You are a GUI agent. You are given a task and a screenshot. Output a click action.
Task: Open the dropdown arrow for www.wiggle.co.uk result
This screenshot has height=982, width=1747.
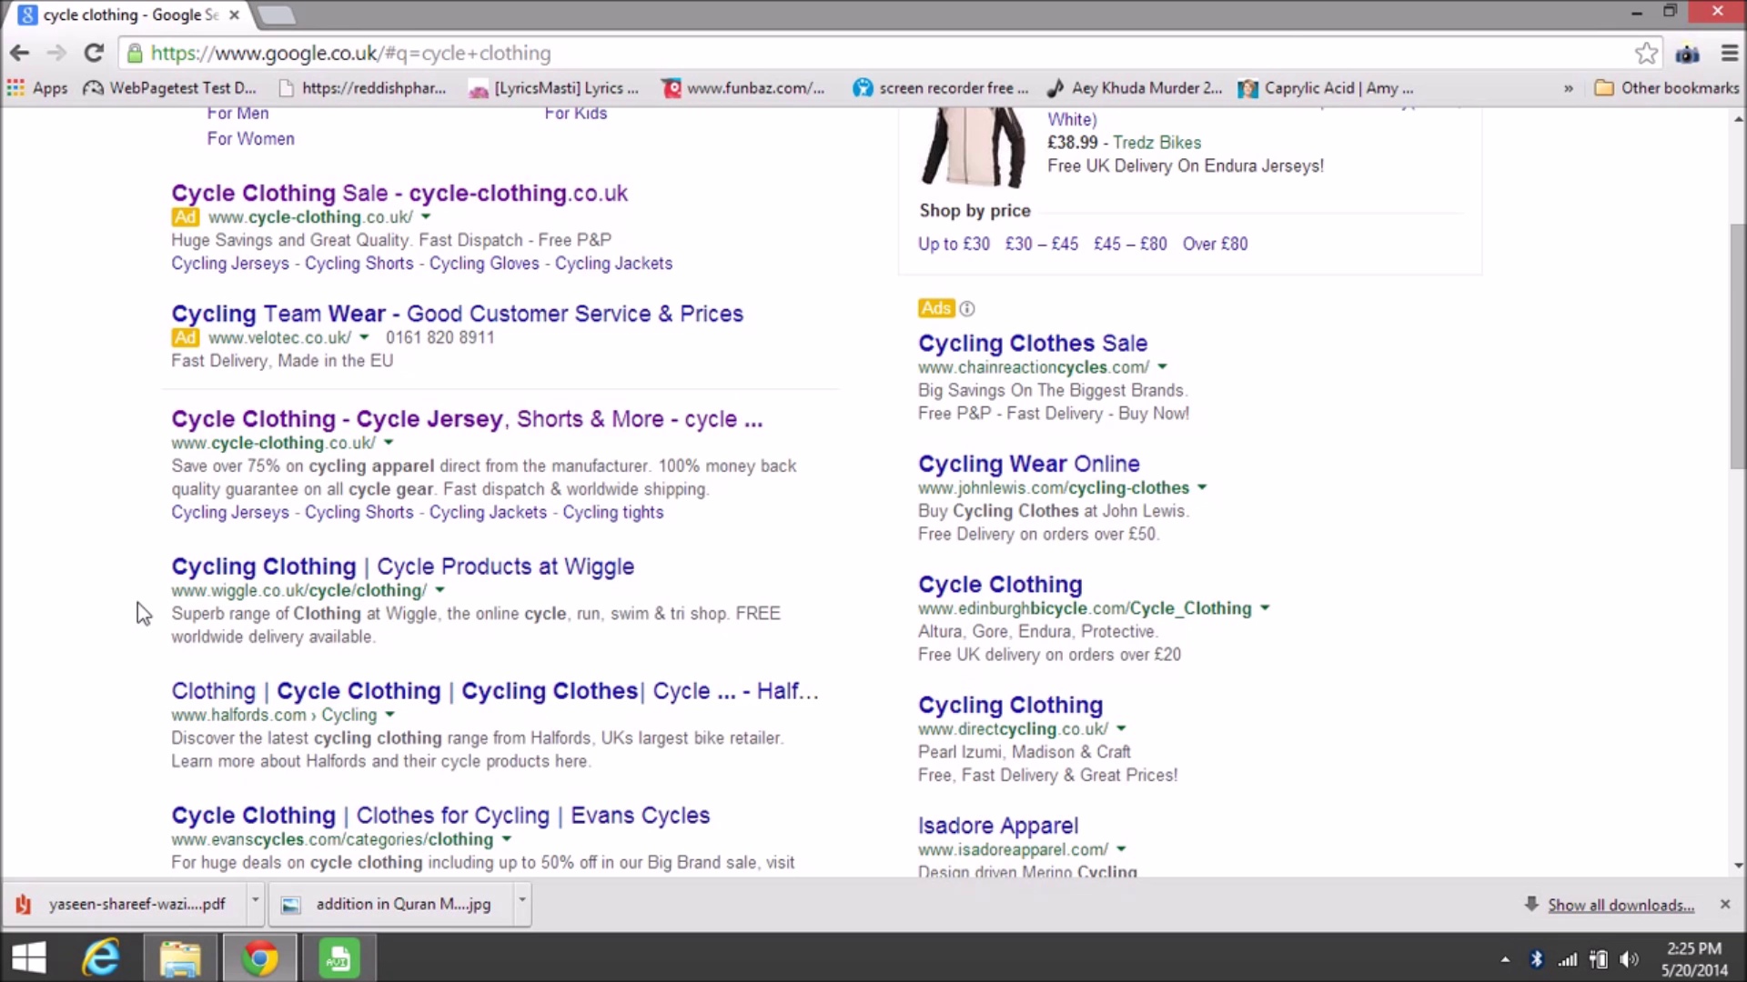(441, 590)
